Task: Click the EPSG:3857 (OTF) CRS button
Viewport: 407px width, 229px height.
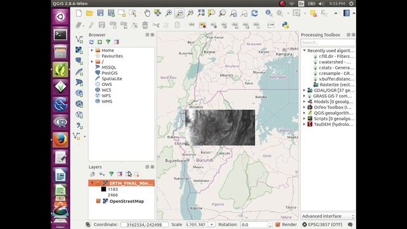Action: 322,225
